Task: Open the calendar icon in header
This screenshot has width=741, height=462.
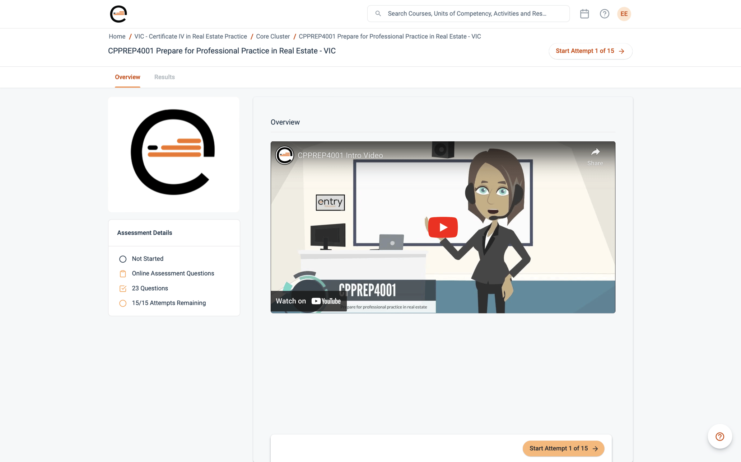Action: pos(584,14)
